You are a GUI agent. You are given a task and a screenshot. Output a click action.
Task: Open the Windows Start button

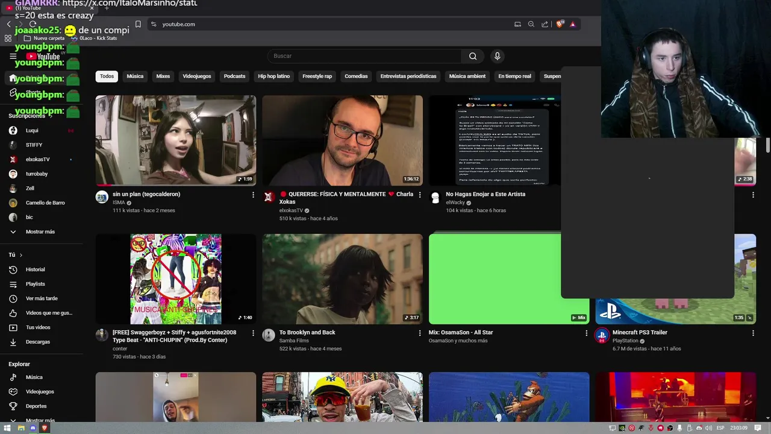coord(7,428)
